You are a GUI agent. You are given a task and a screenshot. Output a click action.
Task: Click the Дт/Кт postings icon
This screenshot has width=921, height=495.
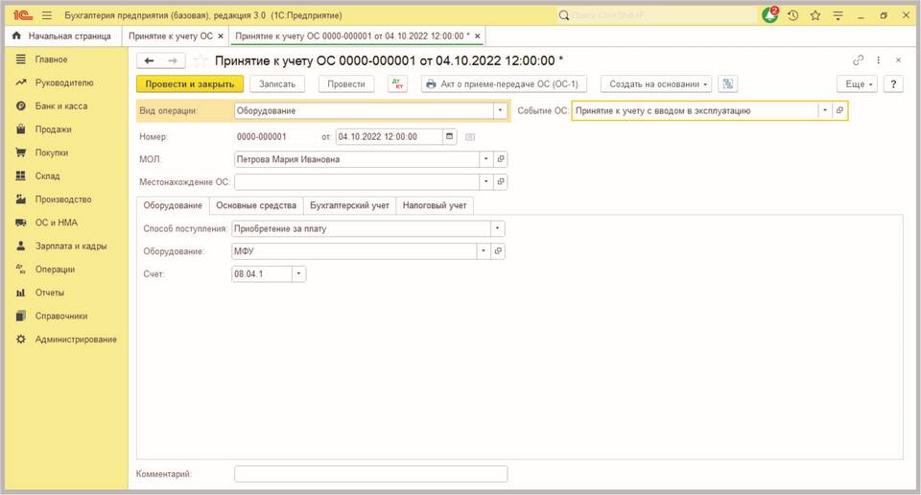pyautogui.click(x=398, y=84)
